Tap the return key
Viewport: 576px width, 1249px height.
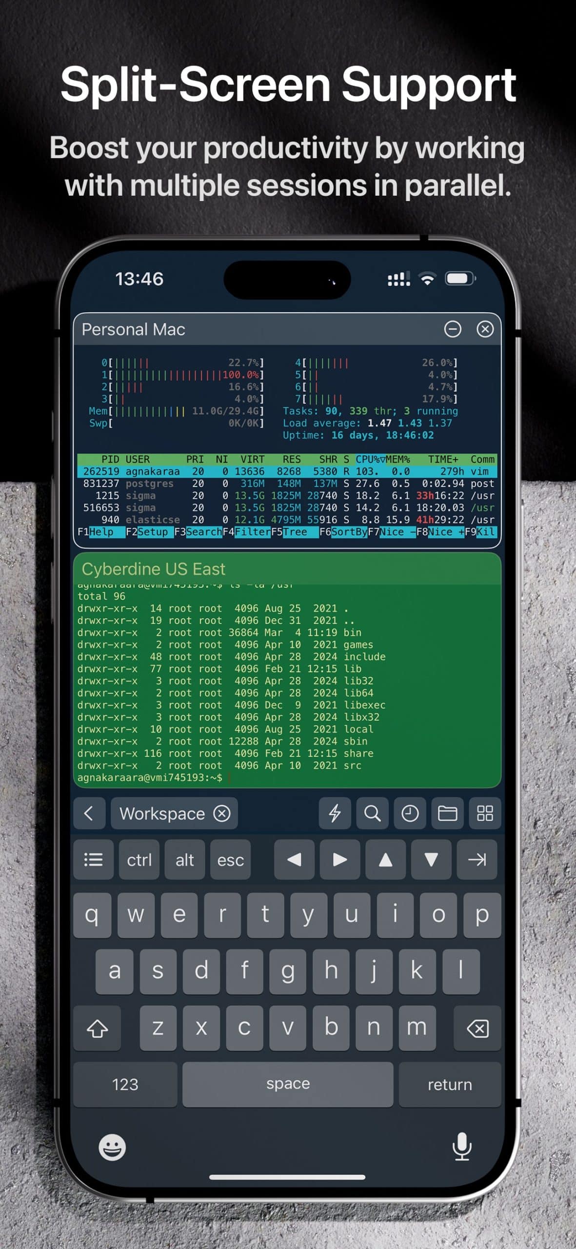pos(450,1085)
